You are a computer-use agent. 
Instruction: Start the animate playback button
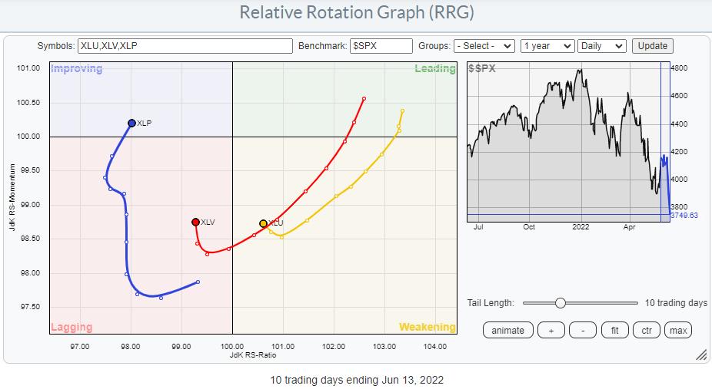coord(508,330)
